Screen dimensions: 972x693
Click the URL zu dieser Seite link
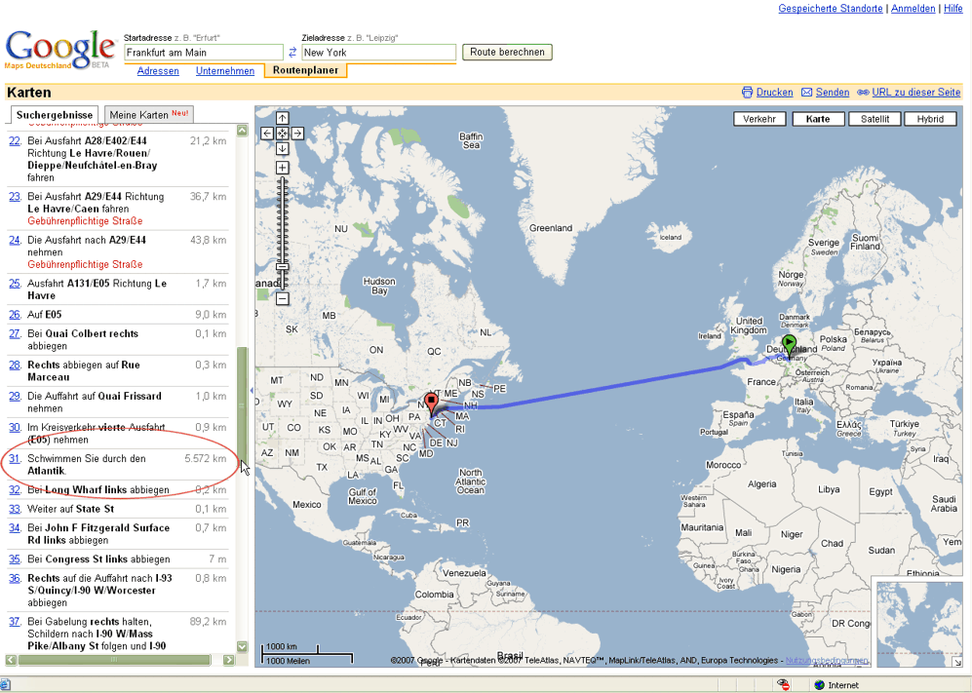tap(916, 93)
